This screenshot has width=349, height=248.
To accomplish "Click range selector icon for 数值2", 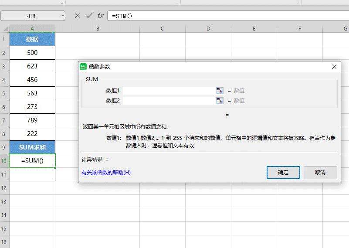I will pos(220,101).
